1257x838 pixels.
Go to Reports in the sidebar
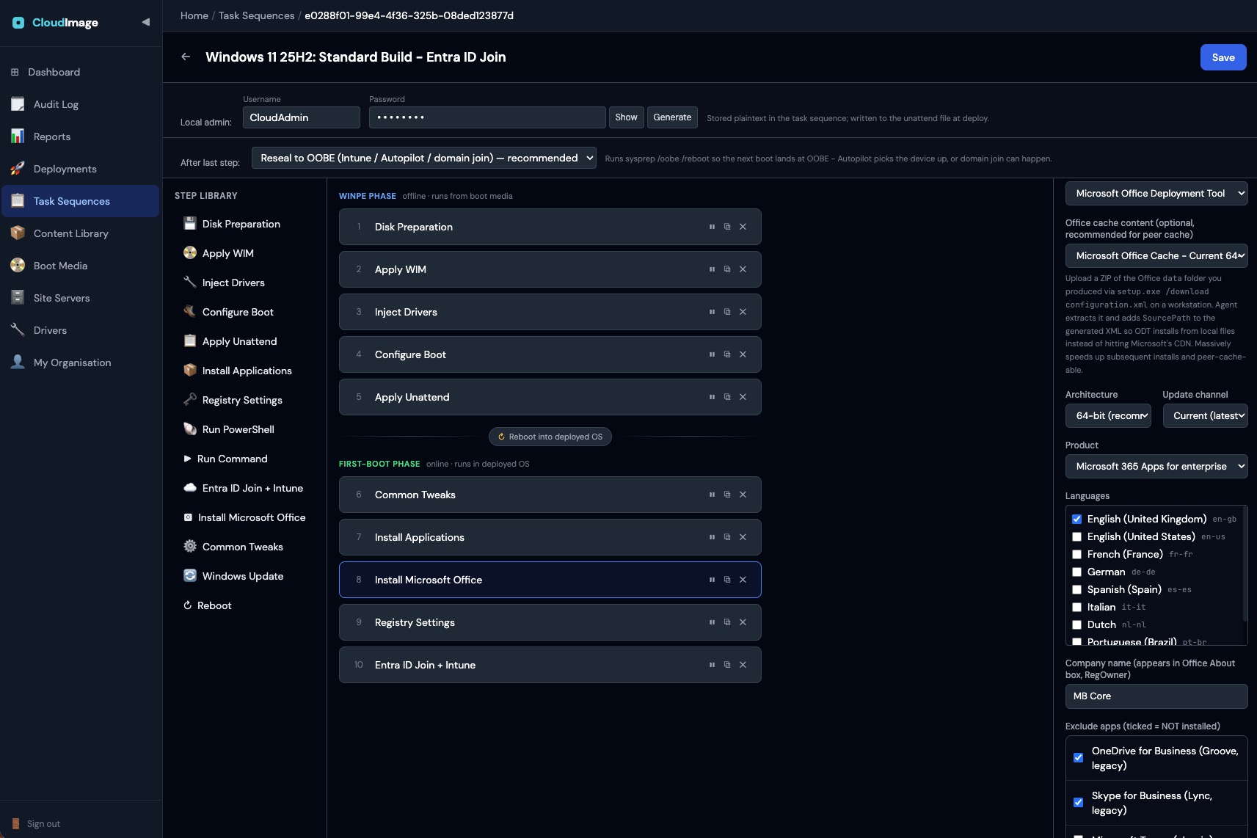[x=80, y=136]
